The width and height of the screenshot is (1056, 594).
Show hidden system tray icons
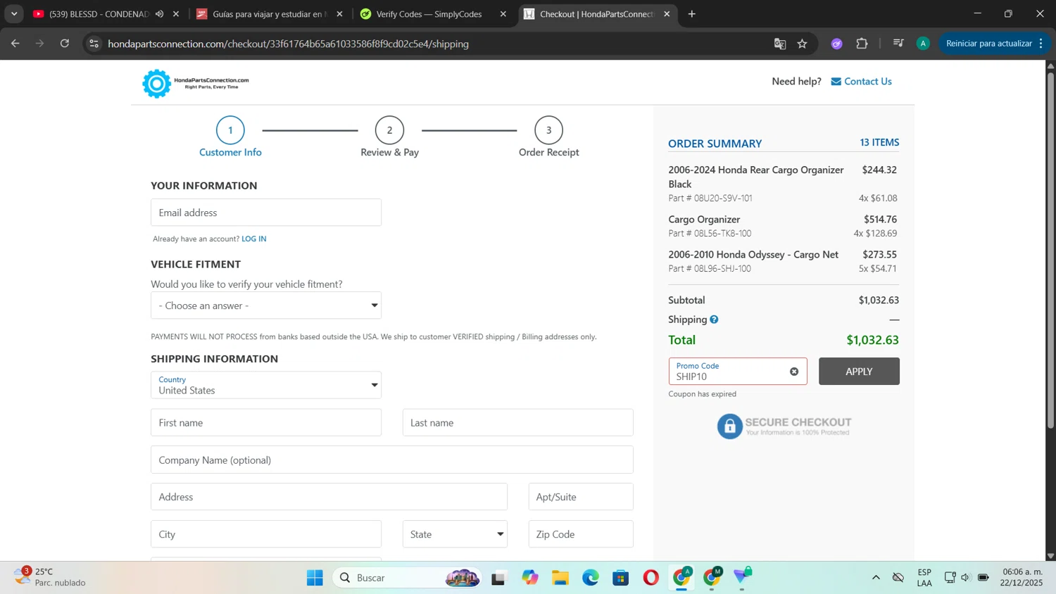[876, 578]
